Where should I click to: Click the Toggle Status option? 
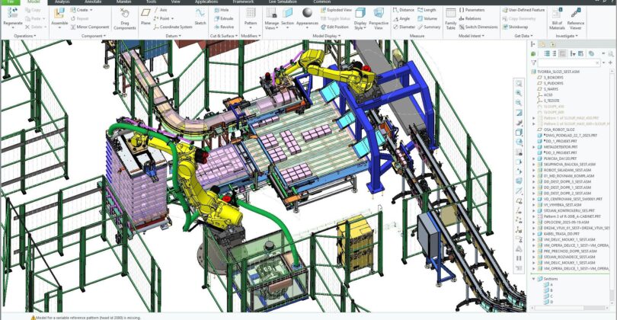(x=338, y=18)
